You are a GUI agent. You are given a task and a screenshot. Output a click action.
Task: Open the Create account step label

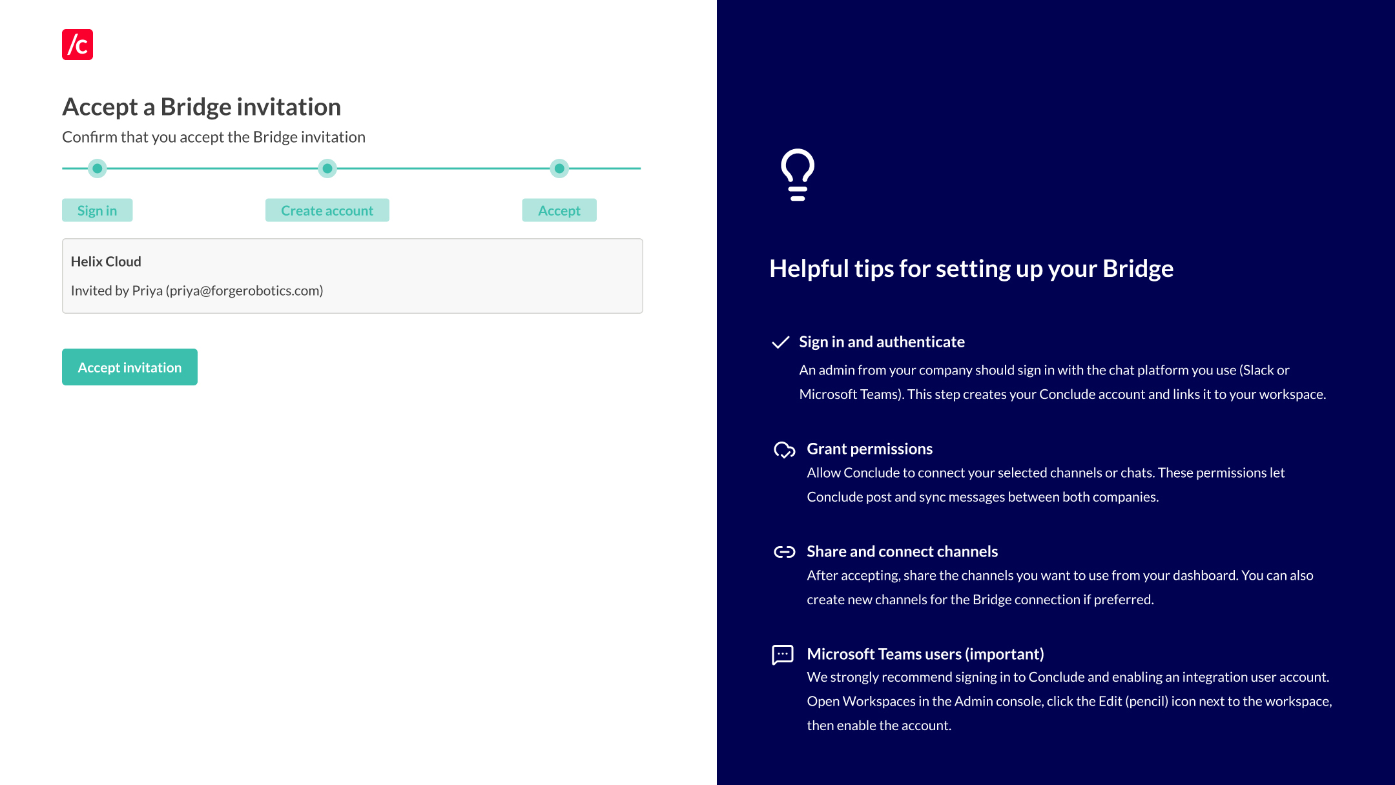(327, 210)
